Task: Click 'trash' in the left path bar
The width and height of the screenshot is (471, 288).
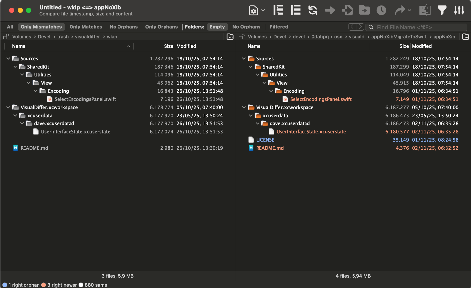Action: (x=63, y=37)
